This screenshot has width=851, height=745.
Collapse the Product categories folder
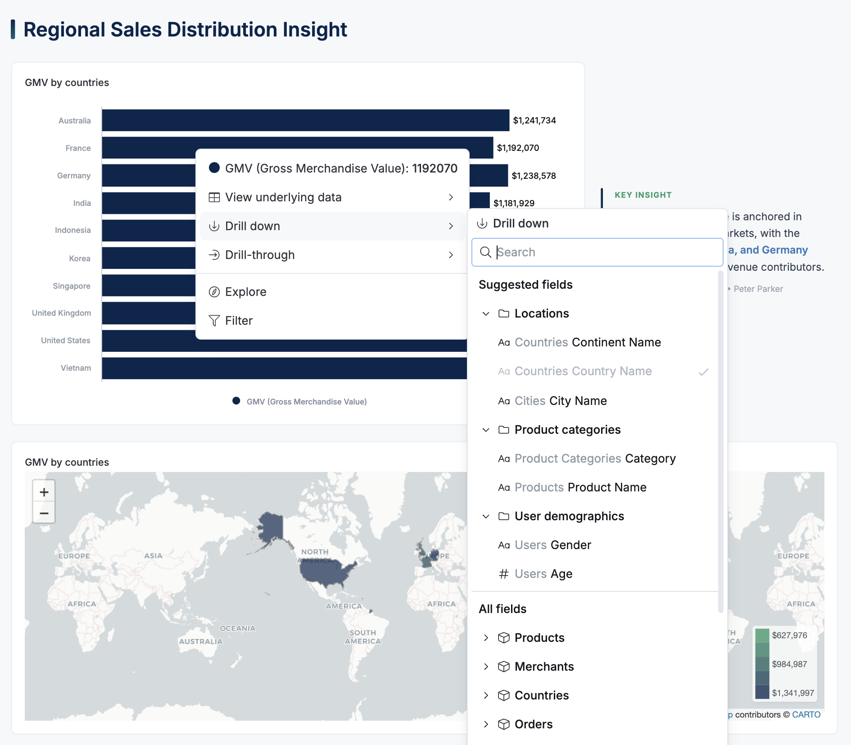coord(486,430)
